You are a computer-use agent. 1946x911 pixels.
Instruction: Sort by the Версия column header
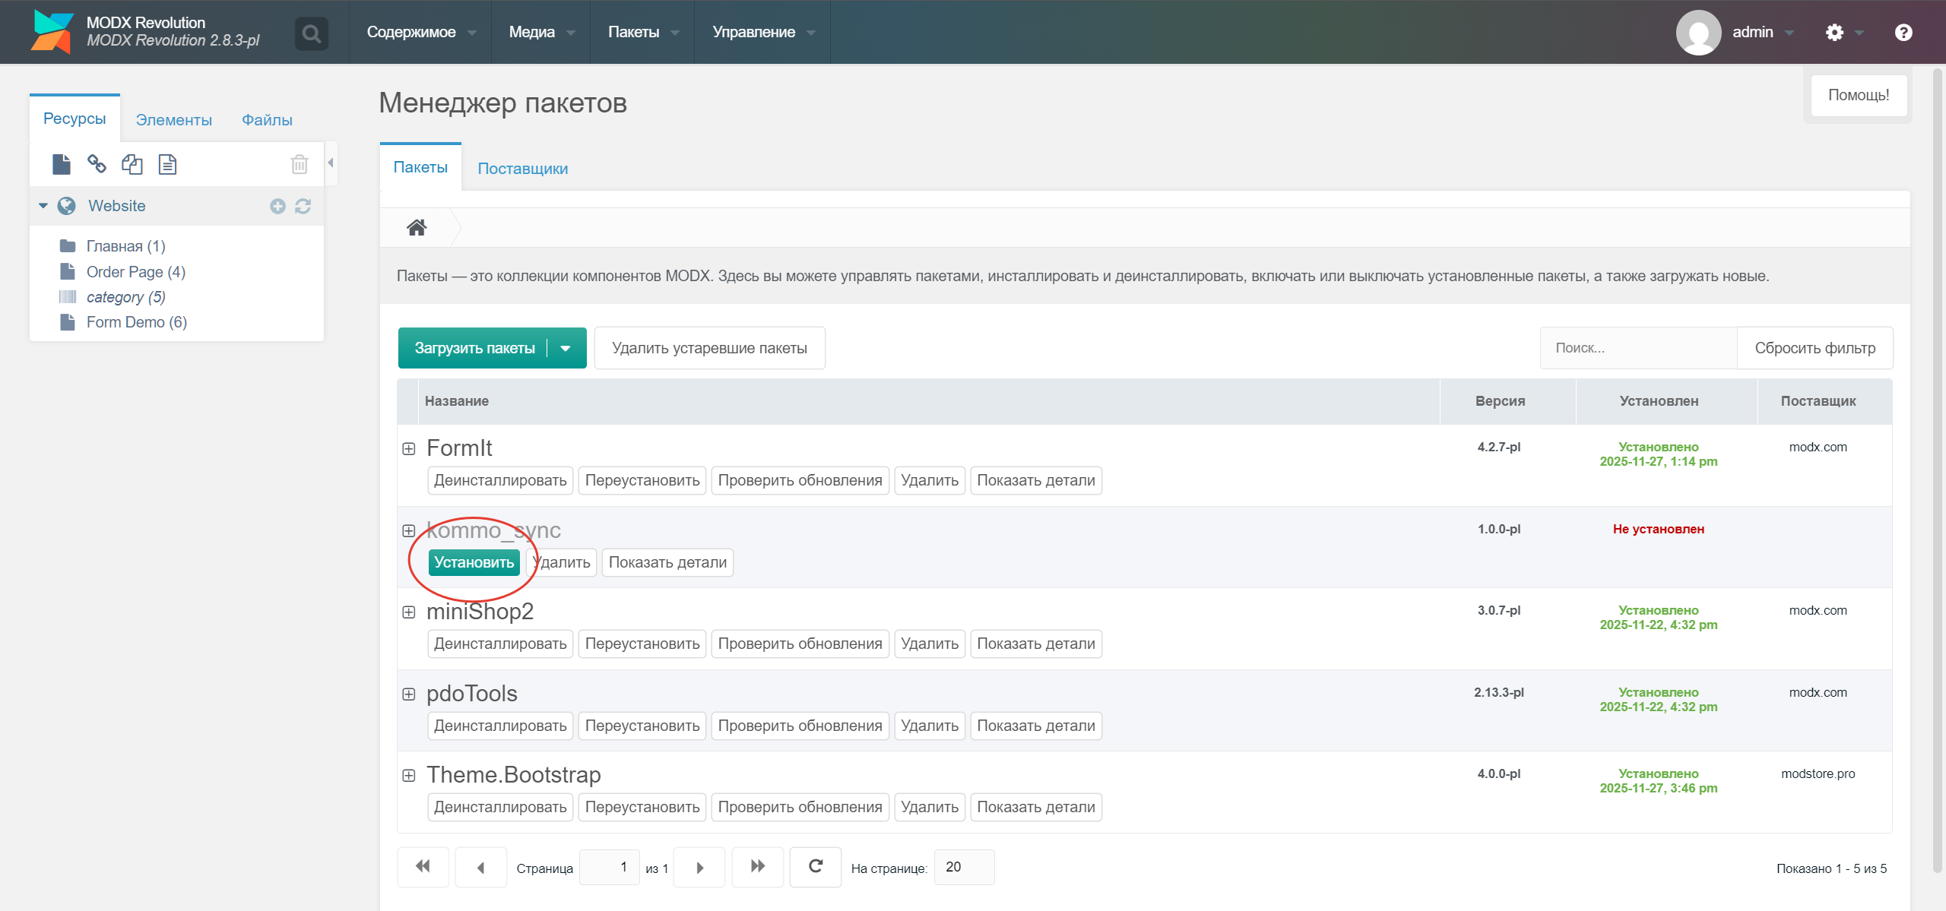pos(1508,401)
